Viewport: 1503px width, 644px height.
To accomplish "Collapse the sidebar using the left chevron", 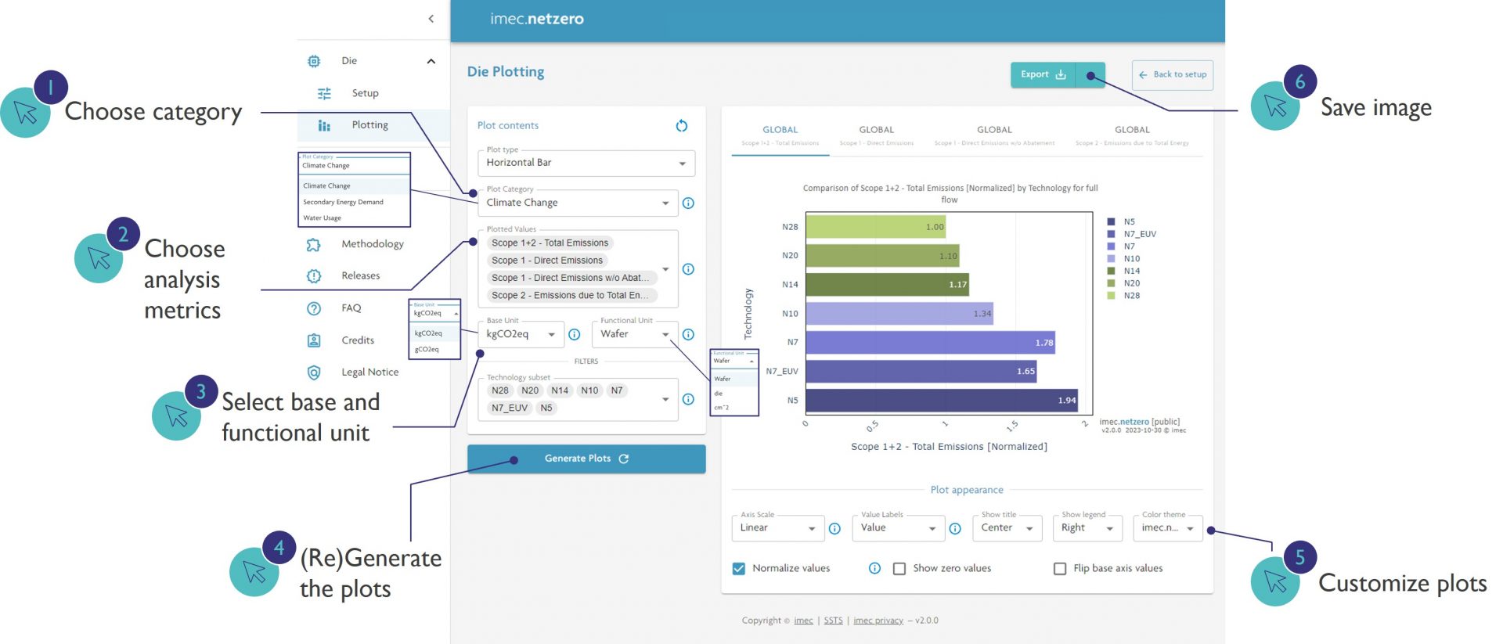I will pos(431,19).
